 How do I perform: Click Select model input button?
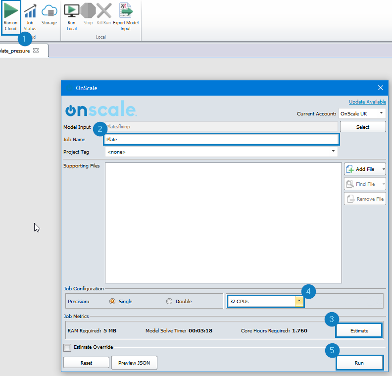tap(363, 127)
